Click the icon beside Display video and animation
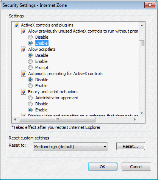 click(x=23, y=115)
